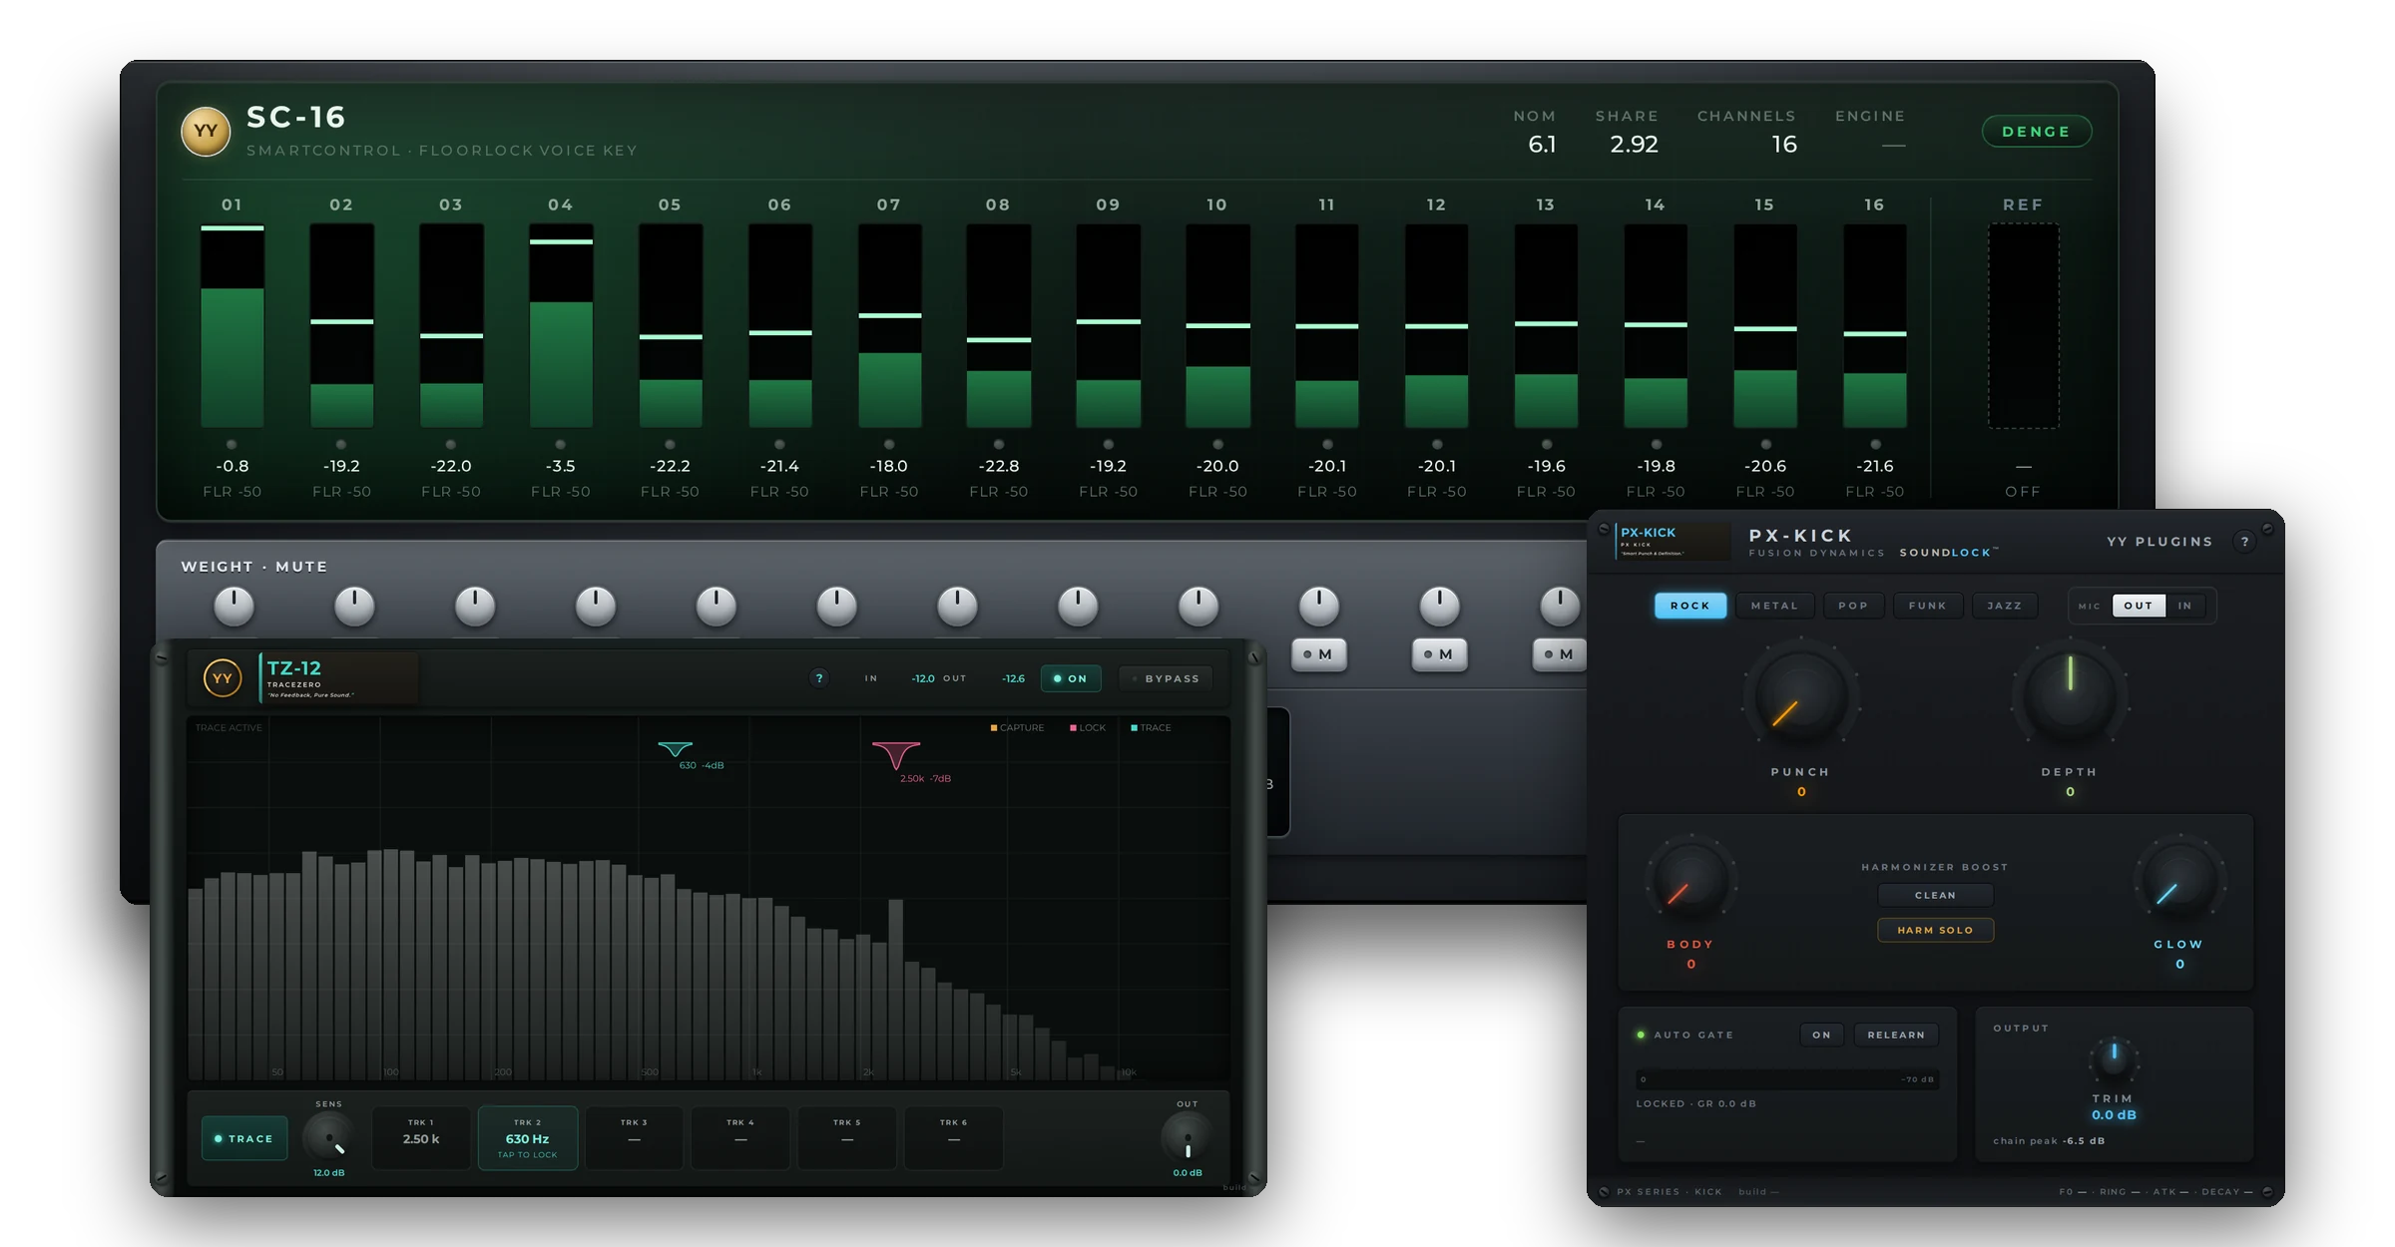Toggle the TZ-12 ON switch

coord(1071,678)
